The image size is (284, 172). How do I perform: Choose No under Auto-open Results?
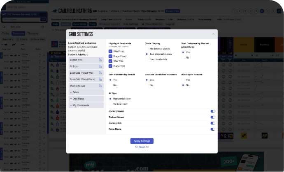click(183, 85)
